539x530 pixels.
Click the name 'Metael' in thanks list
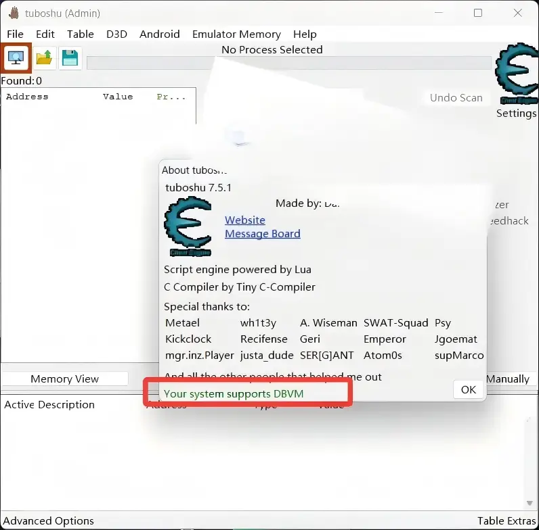[x=182, y=323]
